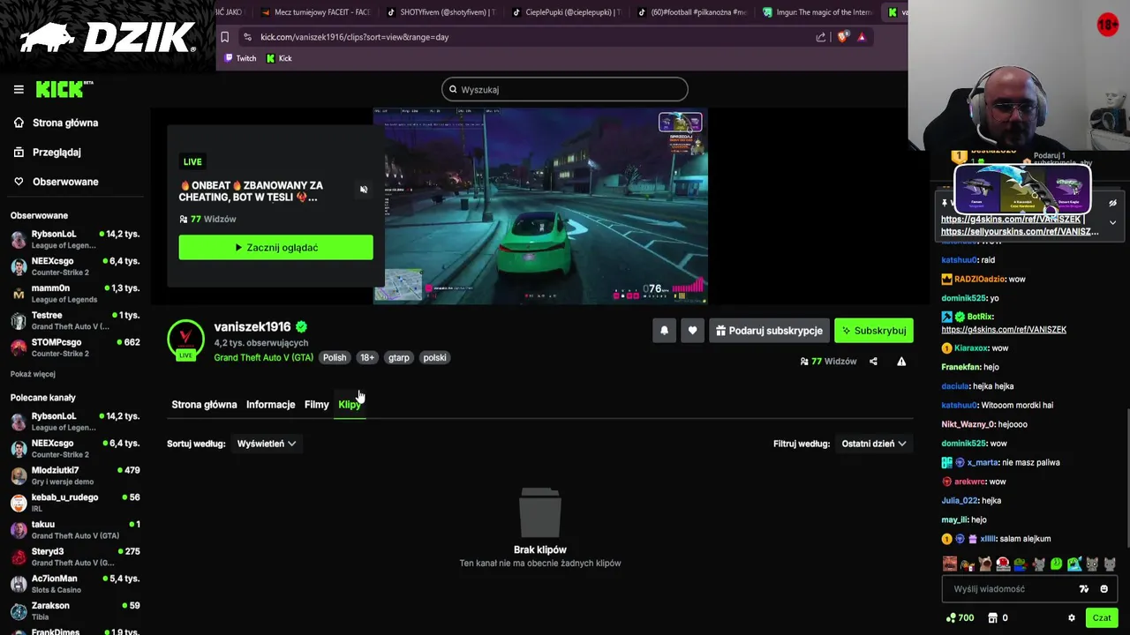
Task: Switch to Imgur browser tab
Action: click(818, 12)
